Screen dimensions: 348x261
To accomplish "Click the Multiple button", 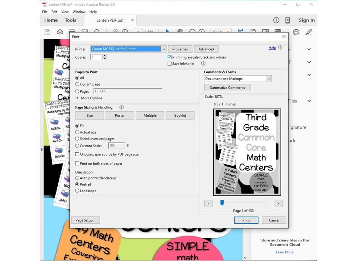I will point(150,115).
